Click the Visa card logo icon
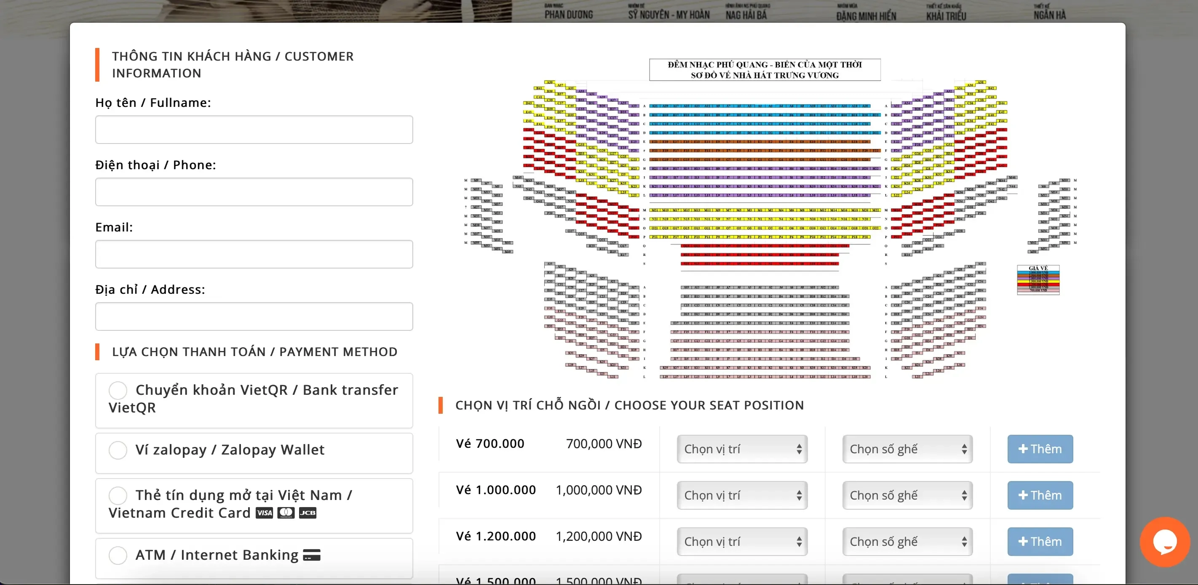This screenshot has height=585, width=1198. click(x=264, y=513)
